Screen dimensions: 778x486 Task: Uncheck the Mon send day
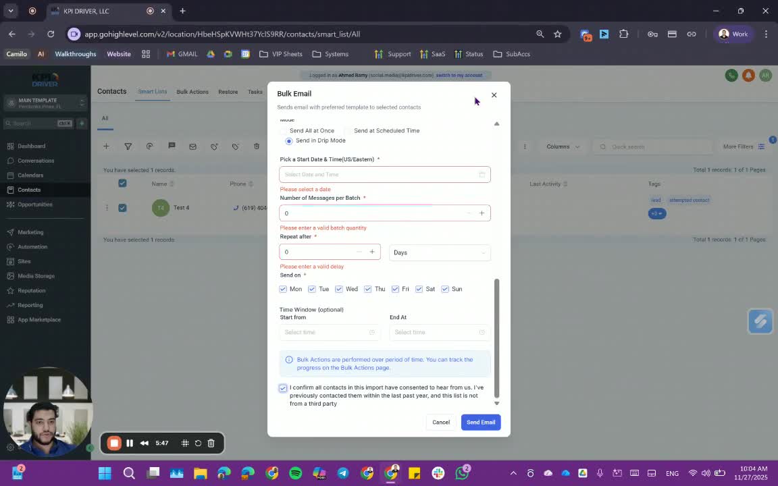[x=283, y=289]
